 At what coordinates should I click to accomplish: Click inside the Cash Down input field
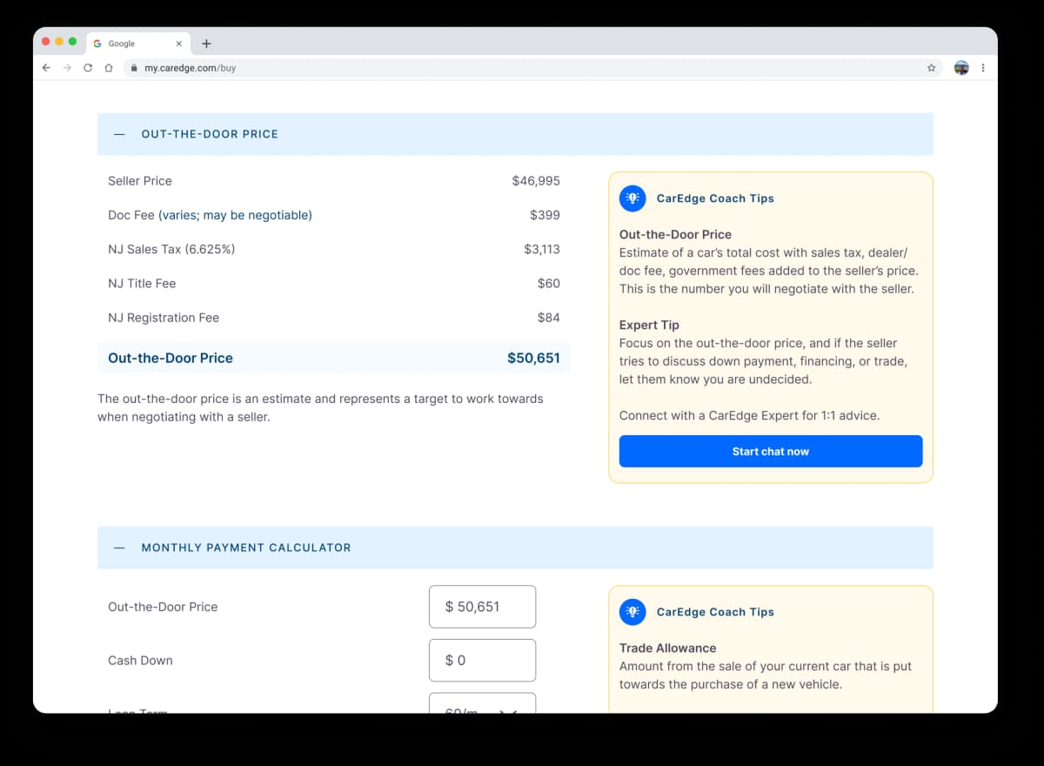coord(482,660)
